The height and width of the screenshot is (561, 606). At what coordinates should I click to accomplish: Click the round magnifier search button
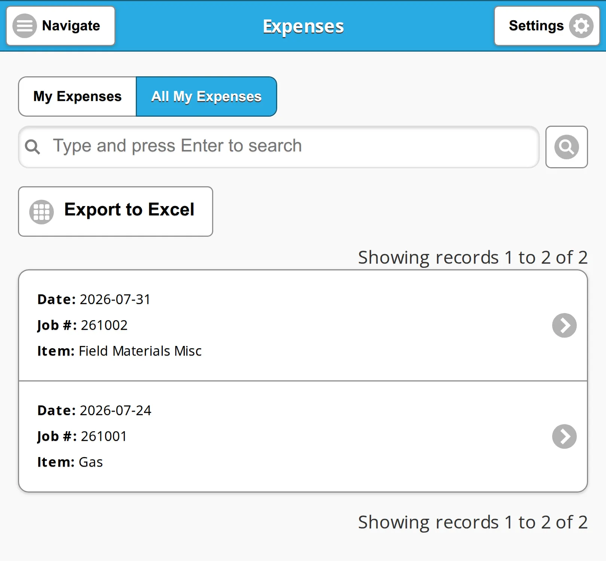[567, 147]
